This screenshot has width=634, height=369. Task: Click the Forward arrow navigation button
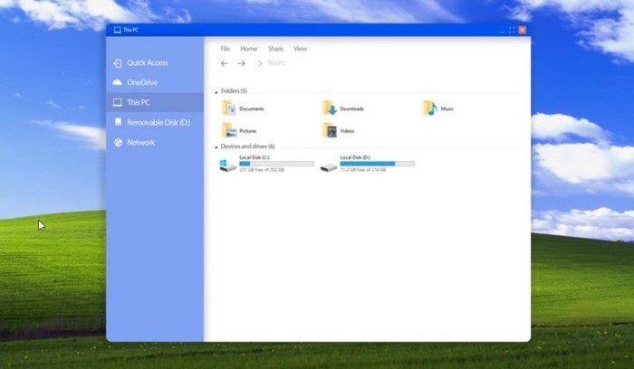tap(242, 63)
